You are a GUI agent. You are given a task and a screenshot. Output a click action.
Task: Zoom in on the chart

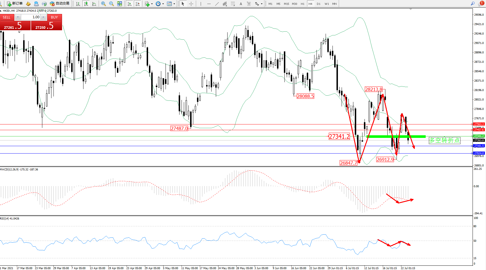[103, 4]
